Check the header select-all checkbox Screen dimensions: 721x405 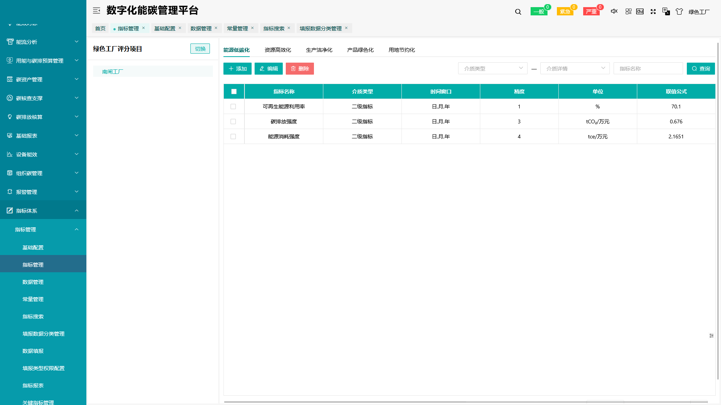(234, 91)
